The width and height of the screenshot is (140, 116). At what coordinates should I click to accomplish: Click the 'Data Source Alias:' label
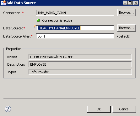pos(17,36)
